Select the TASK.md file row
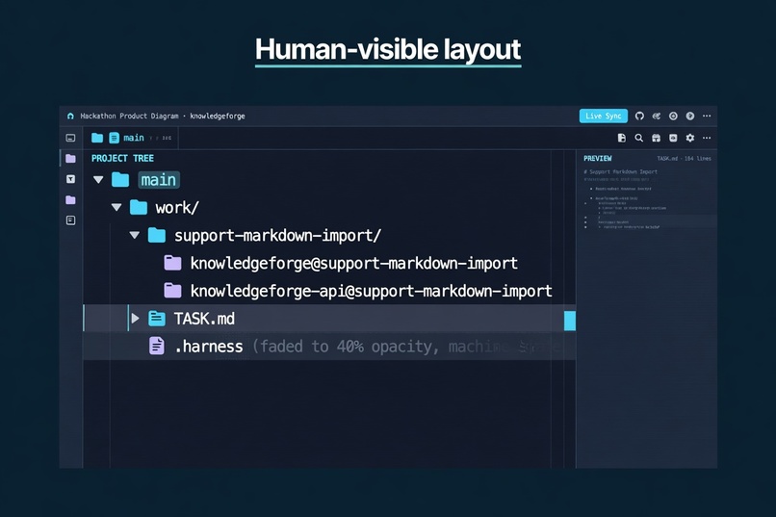The image size is (776, 517). point(329,318)
